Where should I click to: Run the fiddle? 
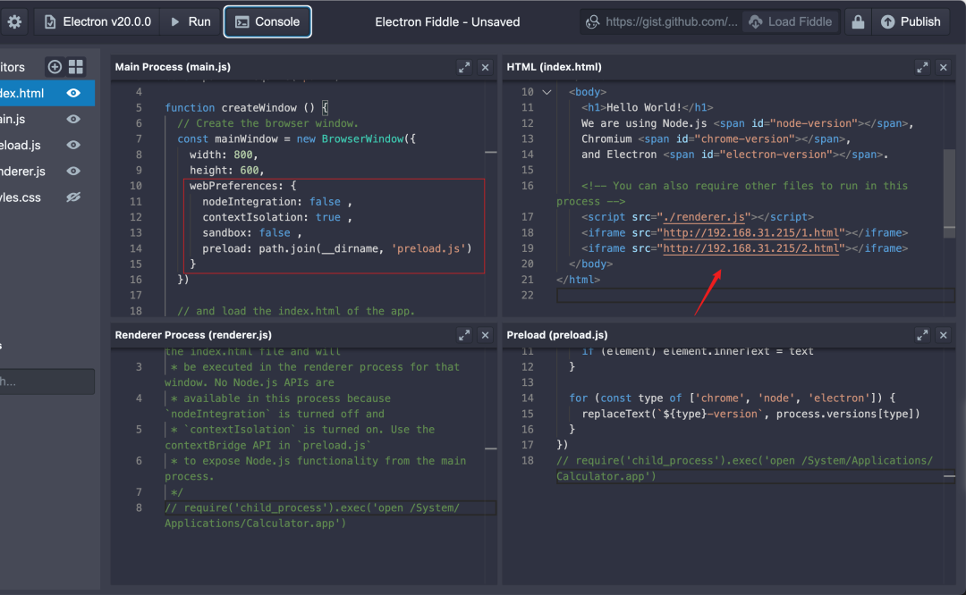point(191,22)
